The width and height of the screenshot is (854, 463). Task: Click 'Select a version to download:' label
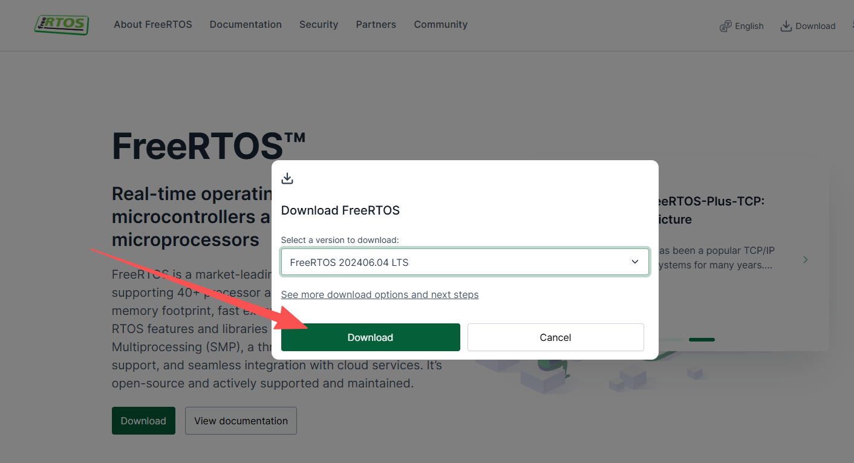tap(340, 240)
